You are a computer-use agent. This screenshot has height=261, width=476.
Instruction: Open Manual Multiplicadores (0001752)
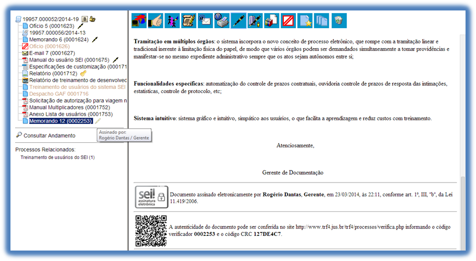(70, 107)
